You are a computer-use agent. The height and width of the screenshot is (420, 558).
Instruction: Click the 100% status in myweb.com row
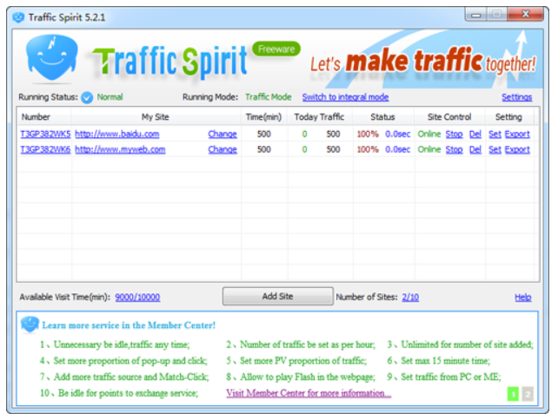click(x=368, y=149)
